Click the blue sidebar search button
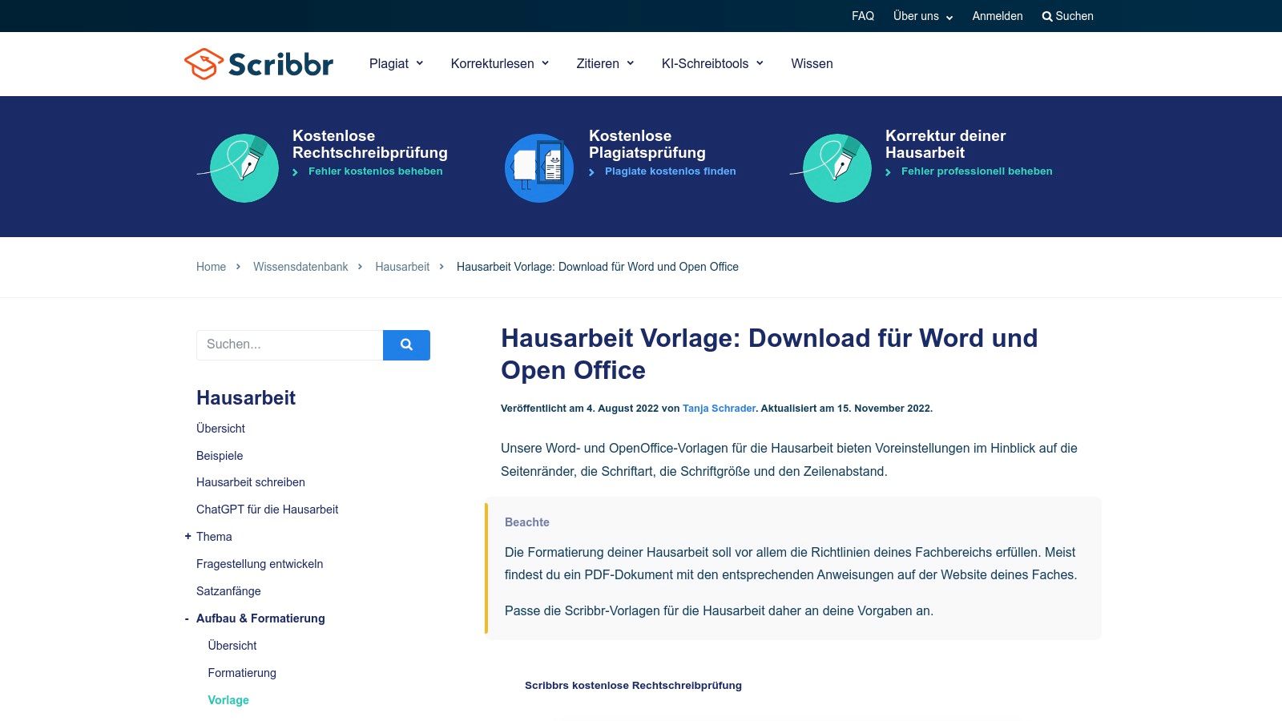The image size is (1282, 721). [x=406, y=345]
